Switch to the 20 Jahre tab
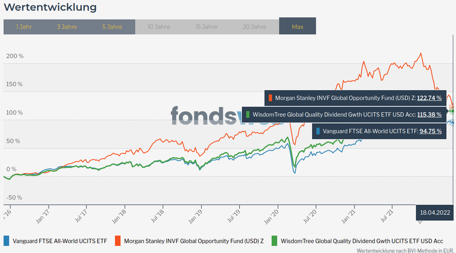Screen dimensions: 456x253 254,27
